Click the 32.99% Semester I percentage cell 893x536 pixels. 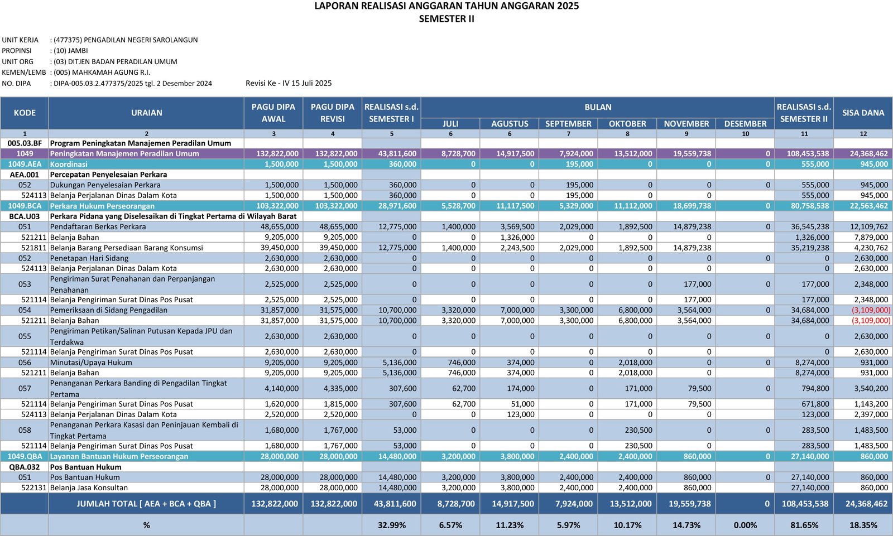point(391,525)
